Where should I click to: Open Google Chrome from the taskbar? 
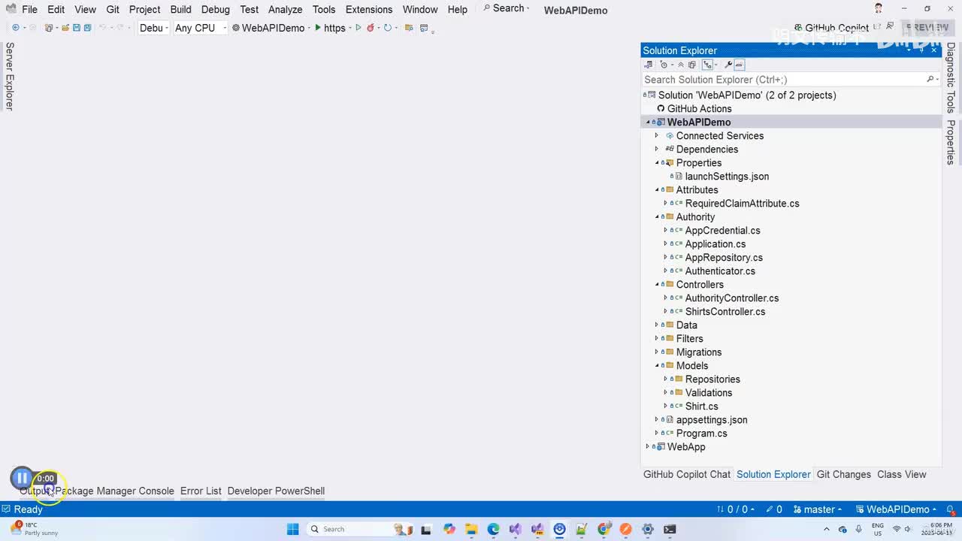pos(604,529)
